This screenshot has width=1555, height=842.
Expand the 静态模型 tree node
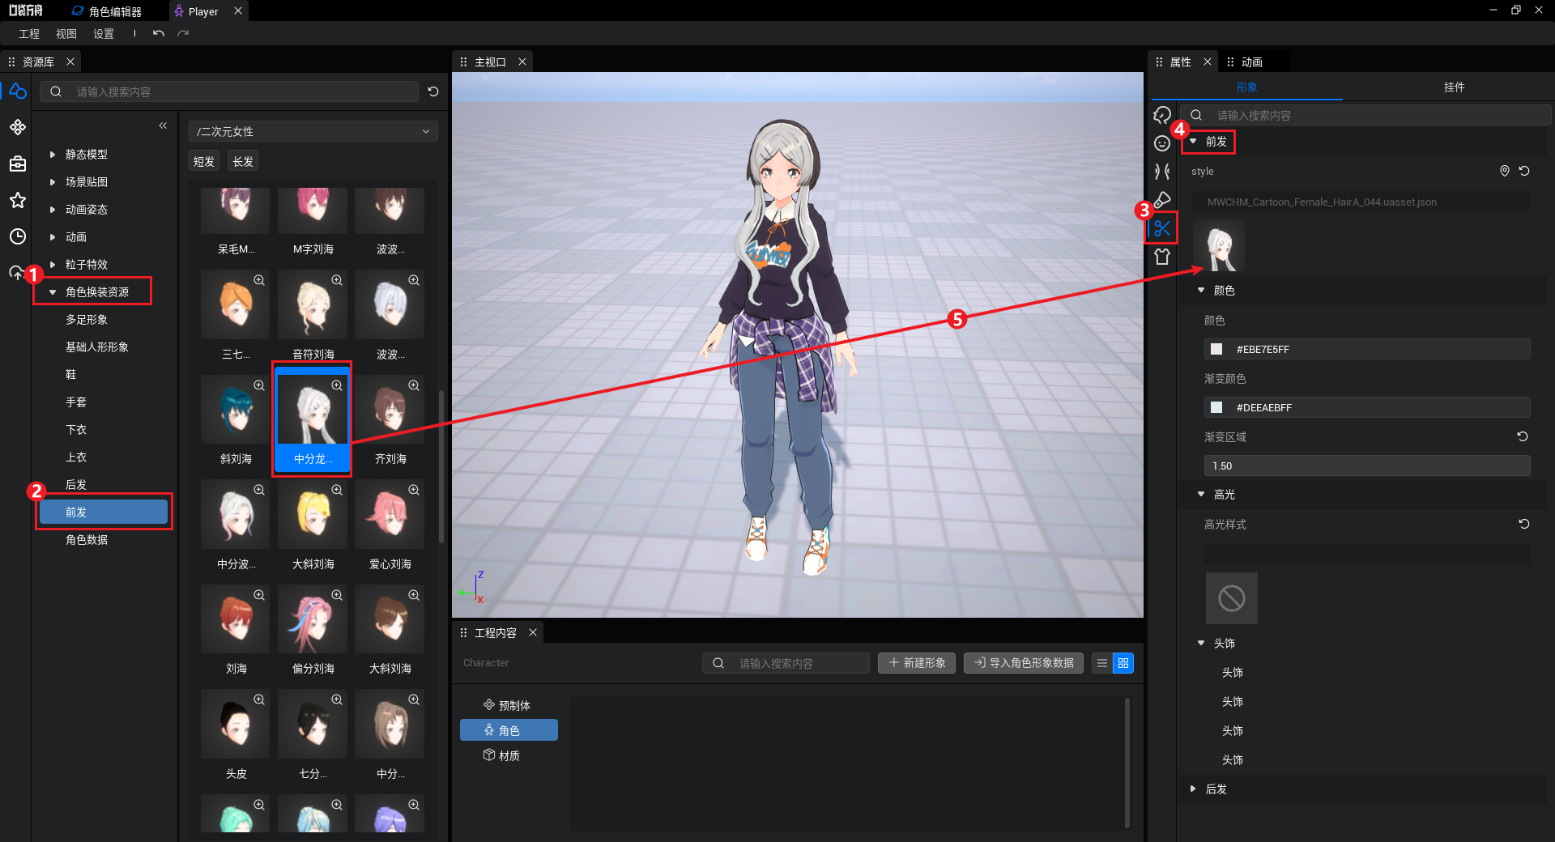click(x=53, y=154)
